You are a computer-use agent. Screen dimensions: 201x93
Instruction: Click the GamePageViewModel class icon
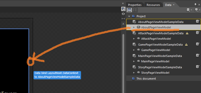point(138,50)
